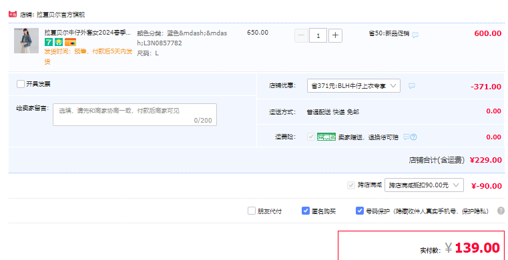Click the store discount amount -371.00

click(x=486, y=87)
